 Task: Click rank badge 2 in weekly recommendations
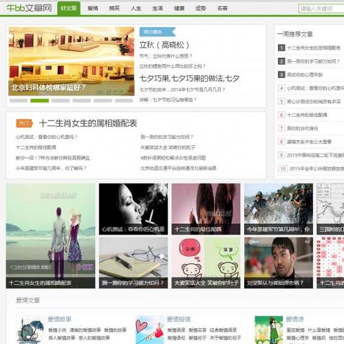pos(281,61)
